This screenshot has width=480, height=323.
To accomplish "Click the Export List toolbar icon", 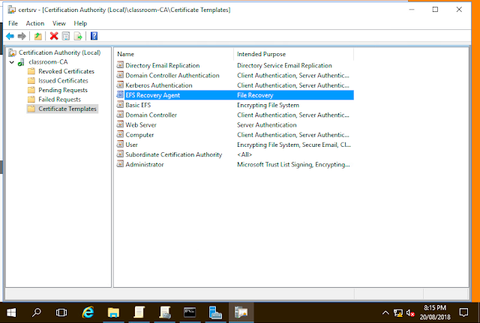I will point(78,36).
